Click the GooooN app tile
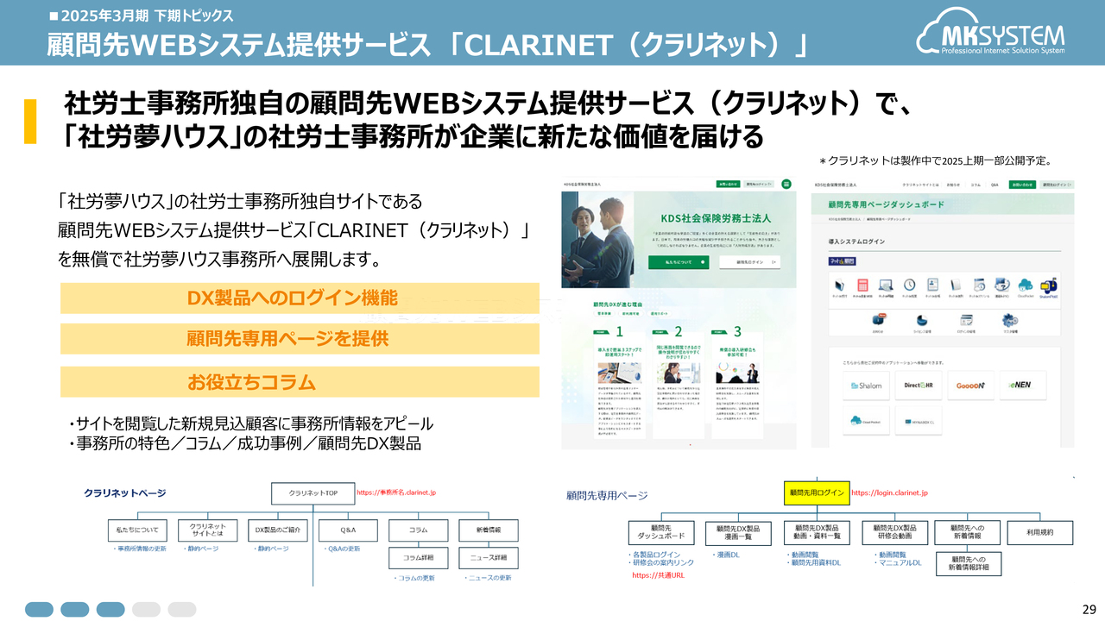The width and height of the screenshot is (1105, 621). pos(971,386)
